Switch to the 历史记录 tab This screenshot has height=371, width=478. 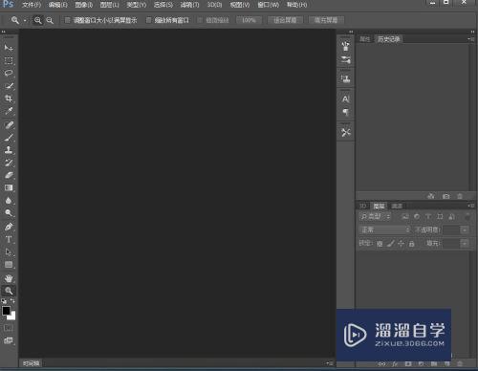tap(388, 39)
